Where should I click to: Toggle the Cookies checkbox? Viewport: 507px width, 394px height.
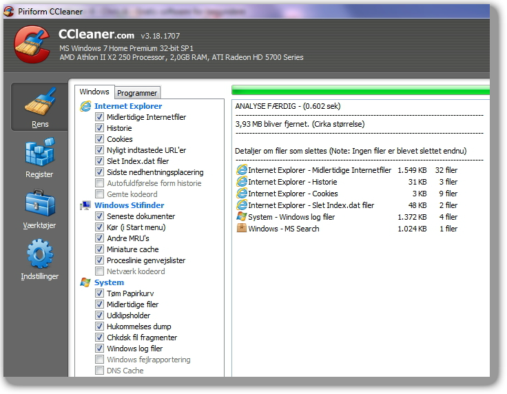click(99, 139)
